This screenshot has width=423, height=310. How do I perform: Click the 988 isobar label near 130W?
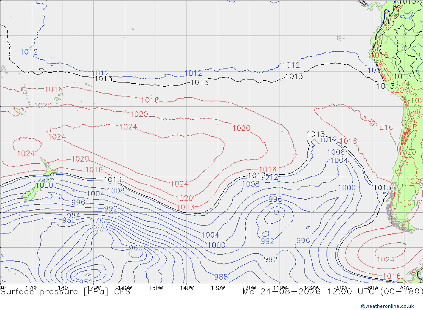221,277
